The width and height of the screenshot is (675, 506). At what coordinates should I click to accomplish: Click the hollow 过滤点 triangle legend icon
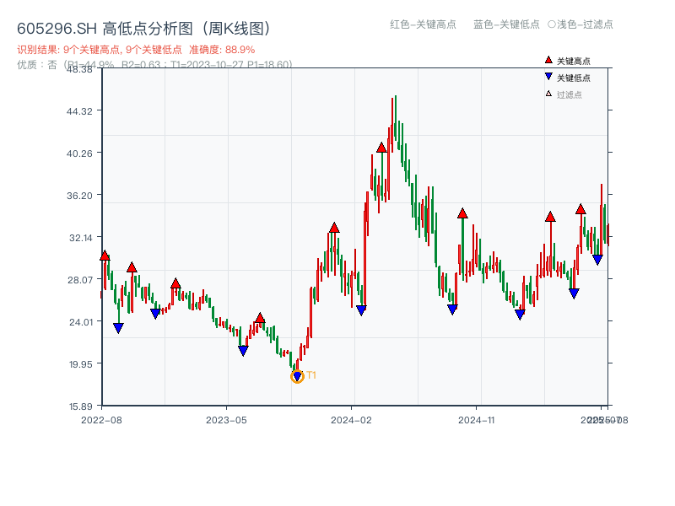point(548,94)
